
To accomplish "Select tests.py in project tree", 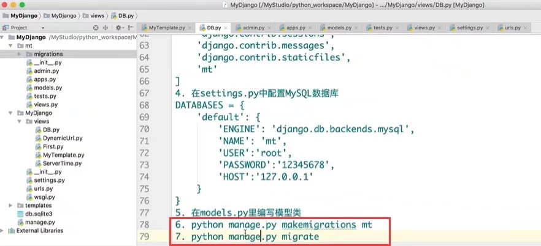I will 45,96.
